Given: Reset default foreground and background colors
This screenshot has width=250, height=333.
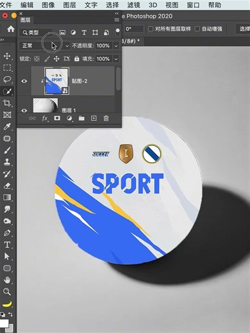Looking at the screenshot, I should [3, 314].
